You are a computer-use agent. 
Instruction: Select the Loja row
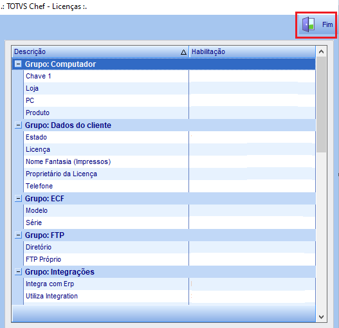click(170, 89)
